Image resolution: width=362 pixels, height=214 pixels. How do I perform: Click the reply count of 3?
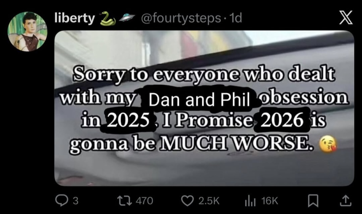click(75, 201)
